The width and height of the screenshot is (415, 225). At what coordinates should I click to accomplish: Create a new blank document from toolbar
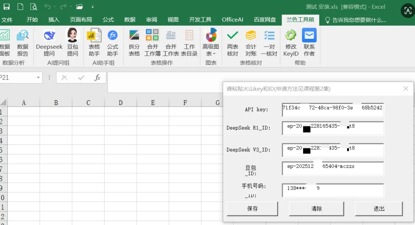(20, 7)
